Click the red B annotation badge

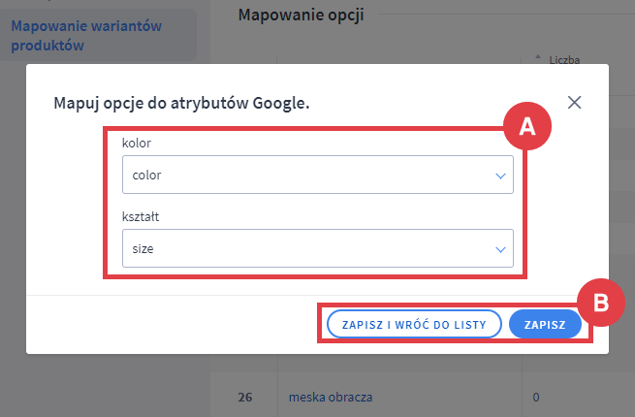[600, 302]
